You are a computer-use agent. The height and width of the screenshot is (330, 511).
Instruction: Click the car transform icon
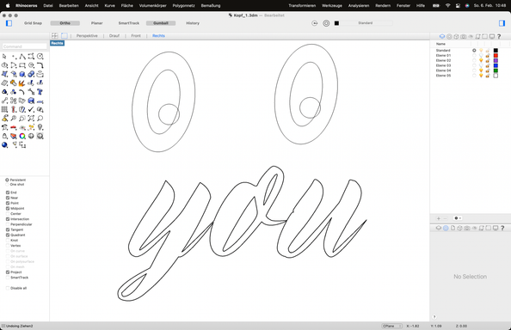[14, 127]
